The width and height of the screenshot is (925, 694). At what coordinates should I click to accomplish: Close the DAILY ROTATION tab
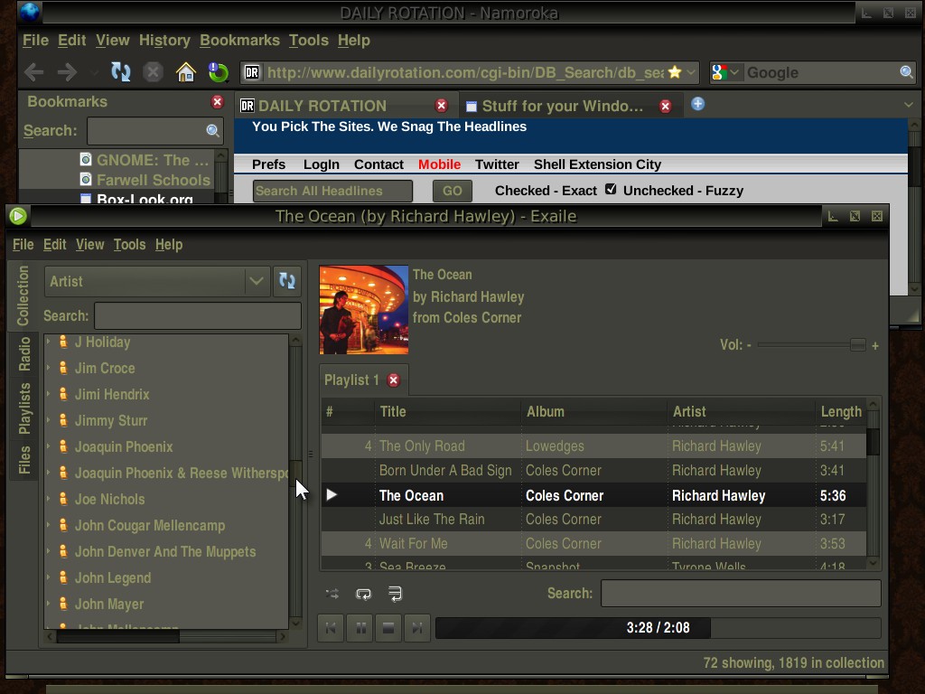[441, 106]
